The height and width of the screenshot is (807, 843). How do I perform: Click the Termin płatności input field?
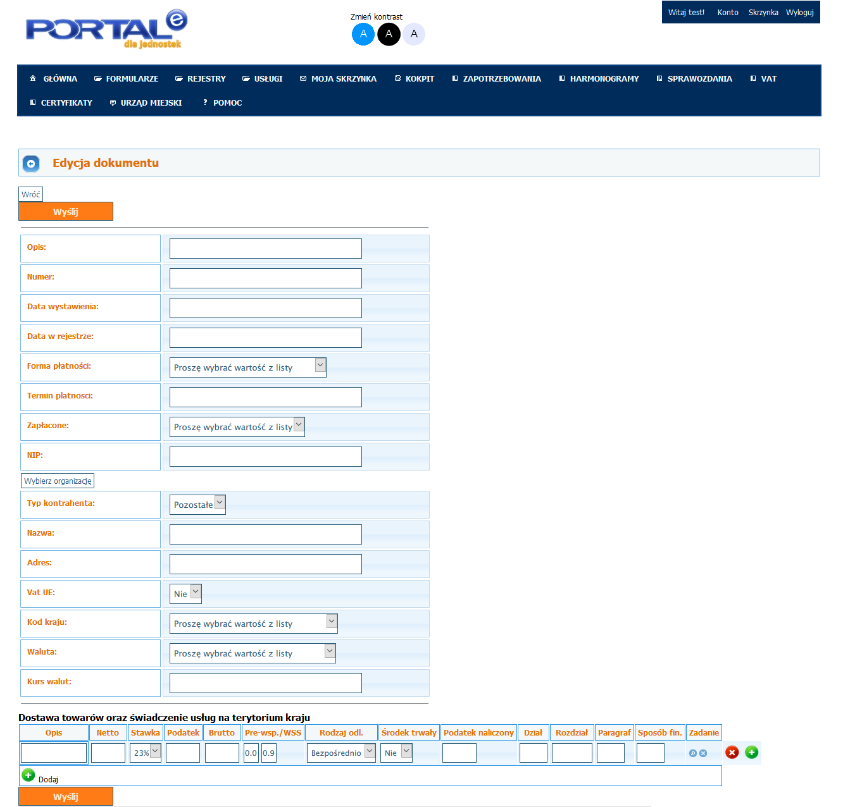(266, 397)
